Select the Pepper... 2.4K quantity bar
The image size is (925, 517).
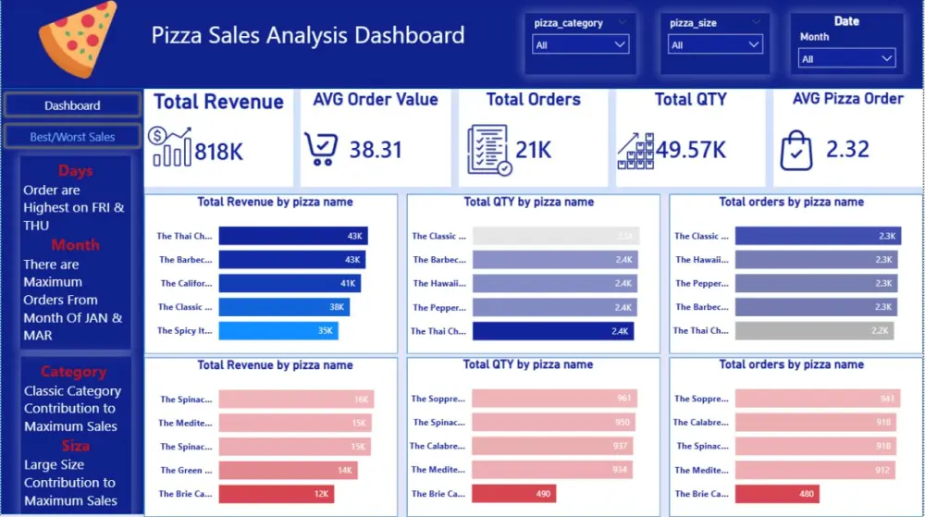pyautogui.click(x=554, y=307)
